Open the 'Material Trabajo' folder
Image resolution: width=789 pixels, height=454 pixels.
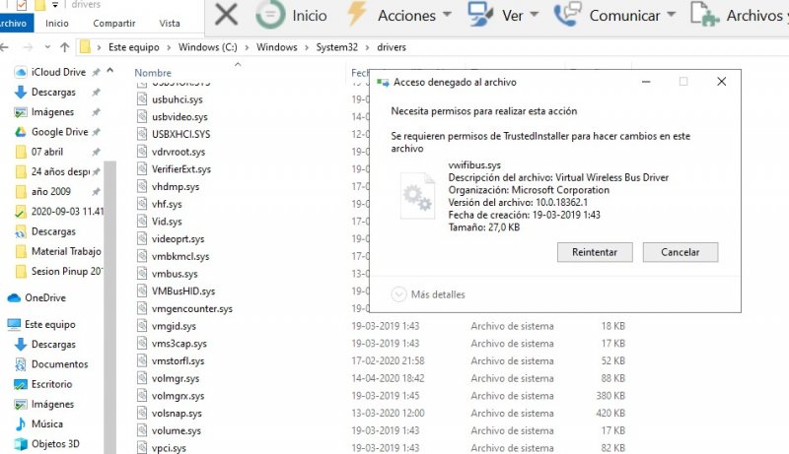tap(65, 251)
